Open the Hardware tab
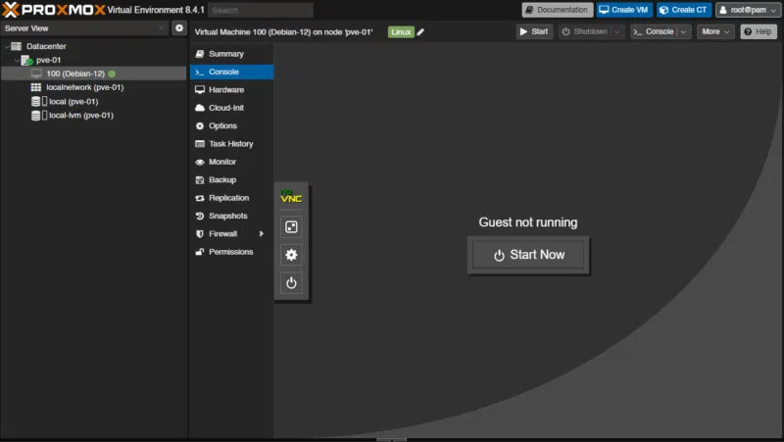 (x=231, y=89)
